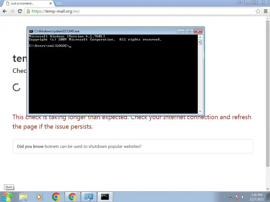The height and width of the screenshot is (202, 270).
Task: Click the browser forward arrow
Action: (12, 11)
